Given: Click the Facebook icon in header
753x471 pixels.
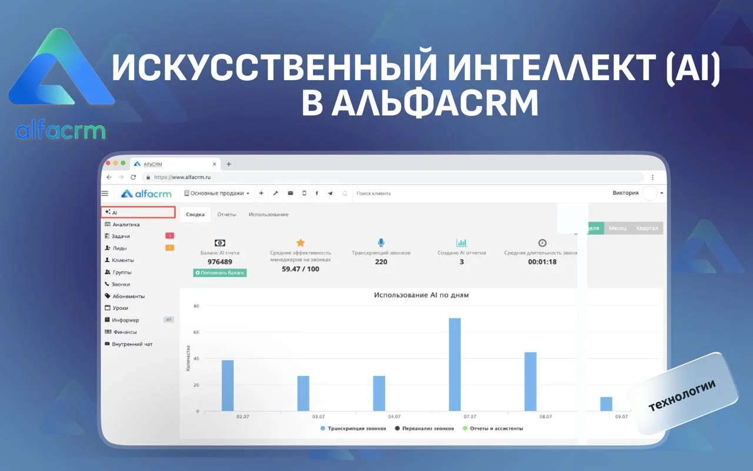Looking at the screenshot, I should (317, 193).
